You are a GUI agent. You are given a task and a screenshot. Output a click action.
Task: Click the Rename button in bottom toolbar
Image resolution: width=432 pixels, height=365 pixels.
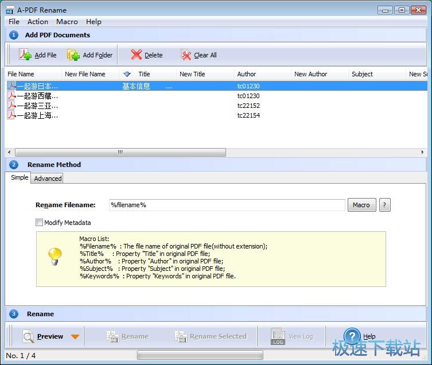pos(128,336)
